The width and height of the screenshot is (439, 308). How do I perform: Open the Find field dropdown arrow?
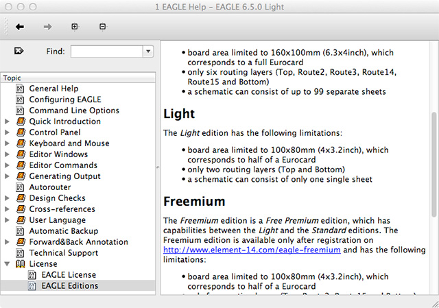pos(148,51)
